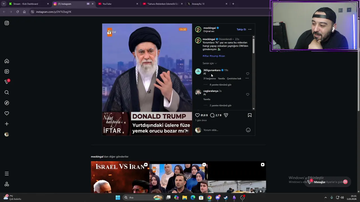This screenshot has height=202, width=360.
Task: Open the 'ISRAEL VS IRAN' post thumbnail
Action: 120,177
